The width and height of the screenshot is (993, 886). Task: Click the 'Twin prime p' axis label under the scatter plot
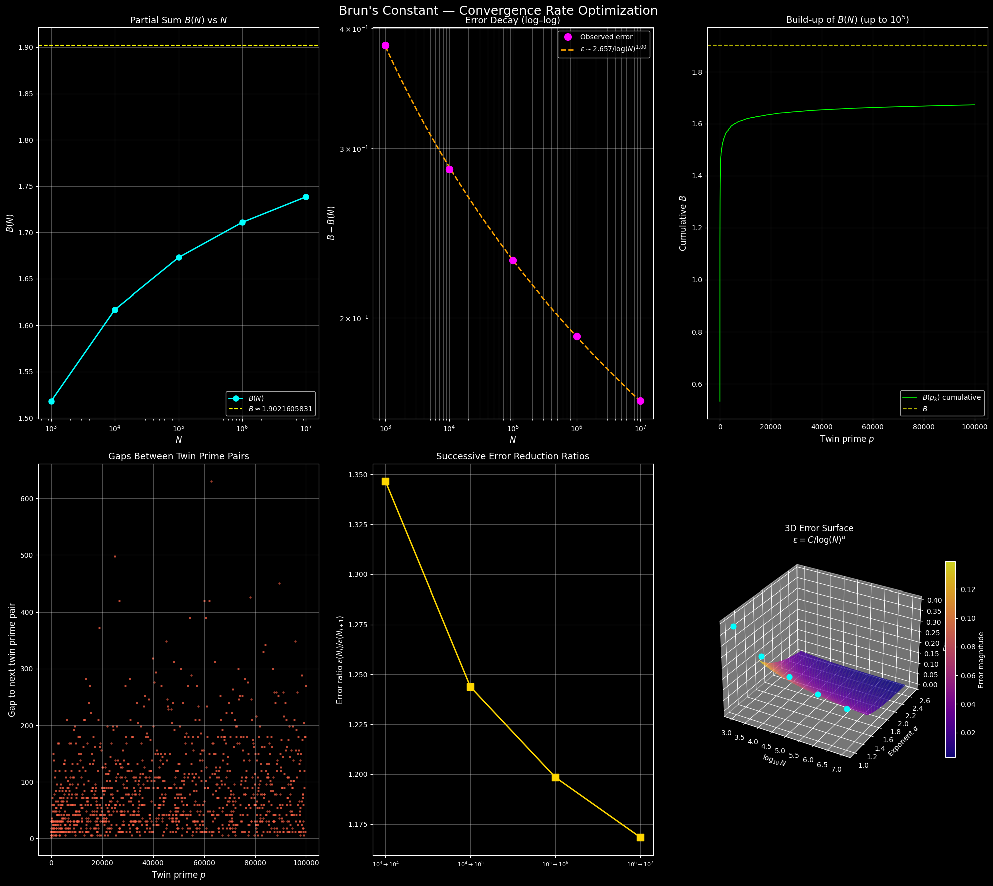tap(178, 875)
